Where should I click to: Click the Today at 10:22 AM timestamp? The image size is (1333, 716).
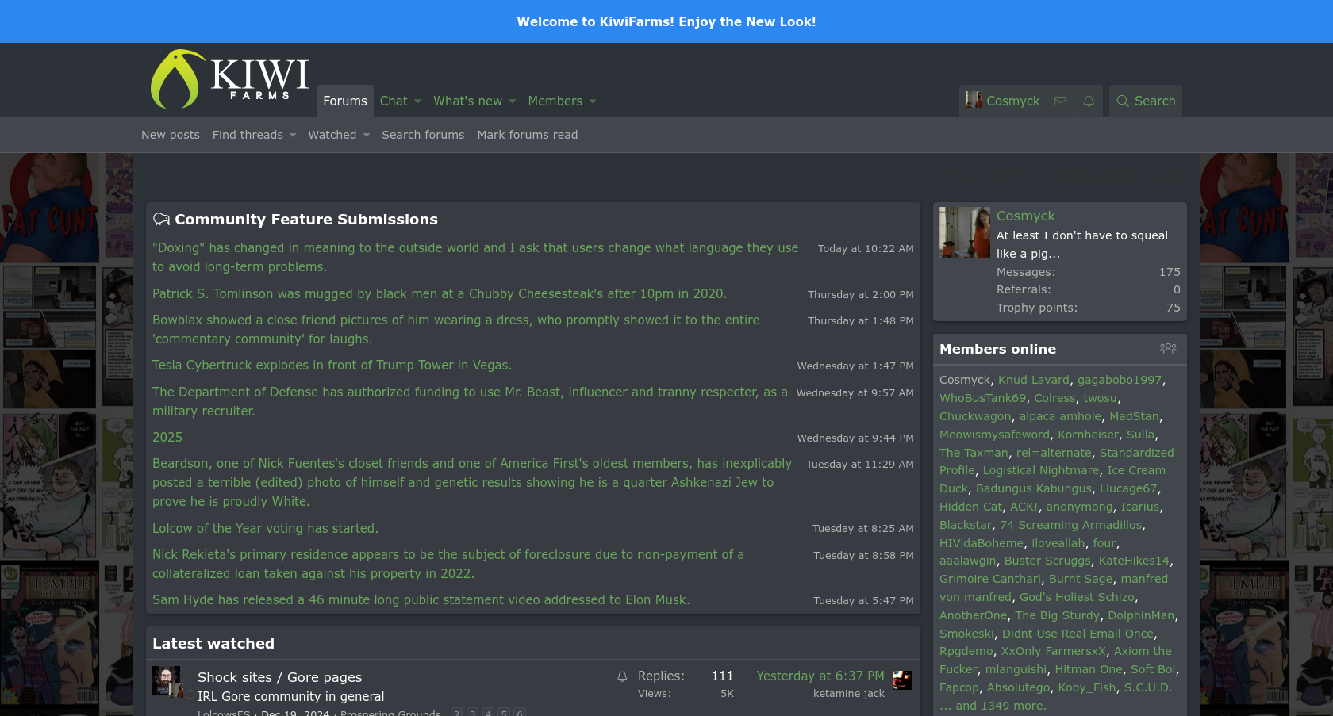(866, 249)
